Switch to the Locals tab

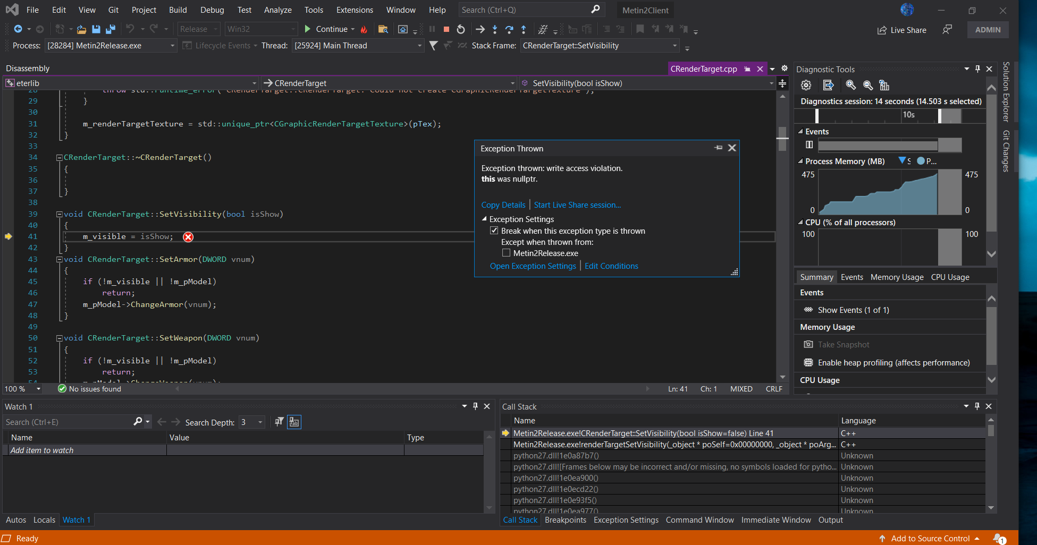coord(44,520)
